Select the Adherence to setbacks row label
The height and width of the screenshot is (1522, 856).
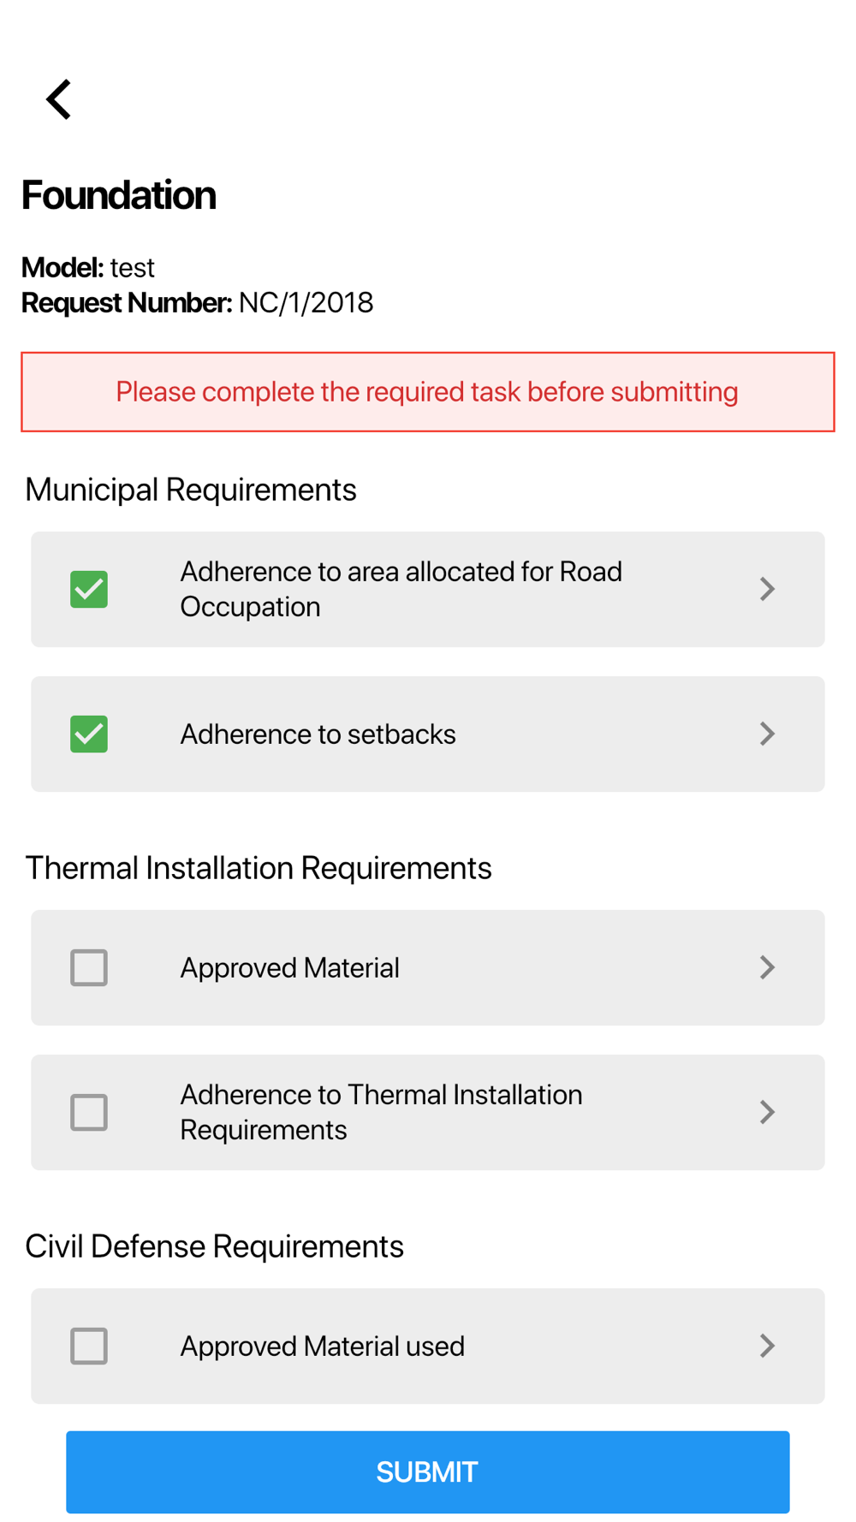click(318, 734)
